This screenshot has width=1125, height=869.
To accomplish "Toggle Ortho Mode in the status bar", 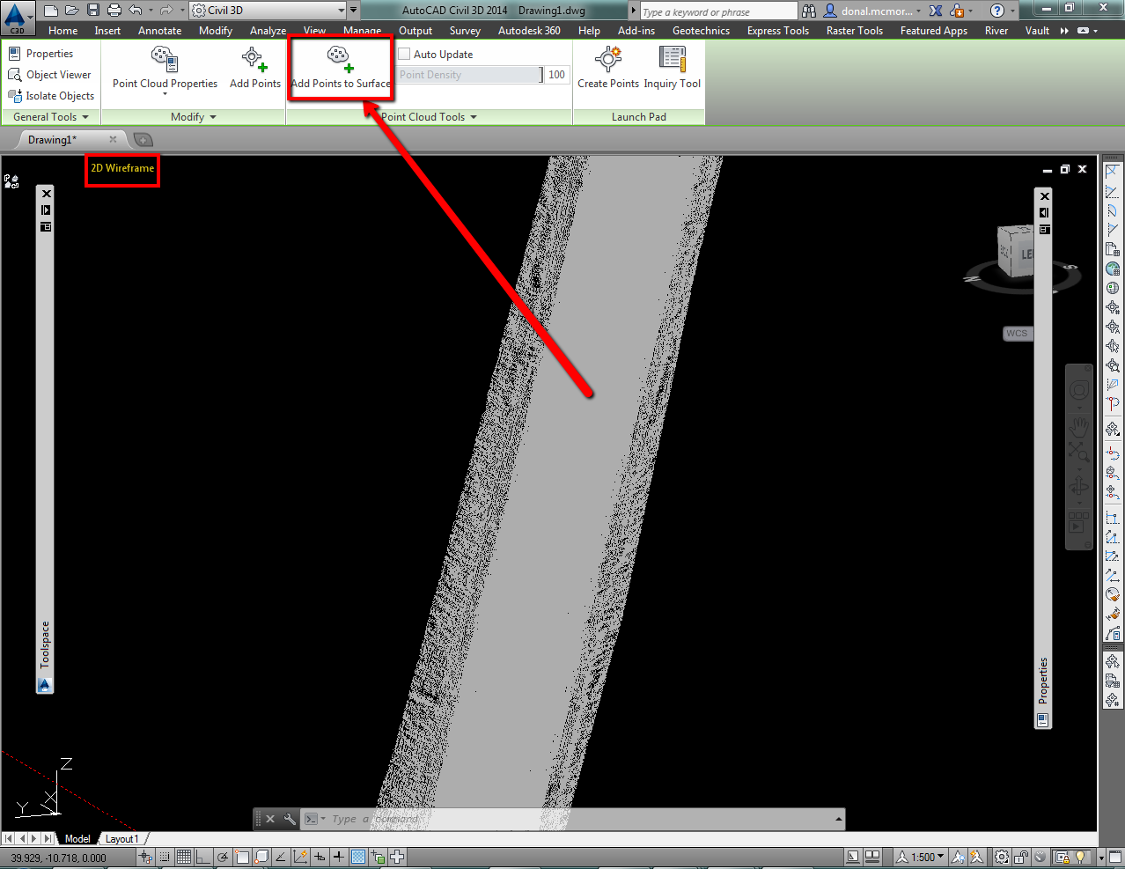I will click(203, 857).
